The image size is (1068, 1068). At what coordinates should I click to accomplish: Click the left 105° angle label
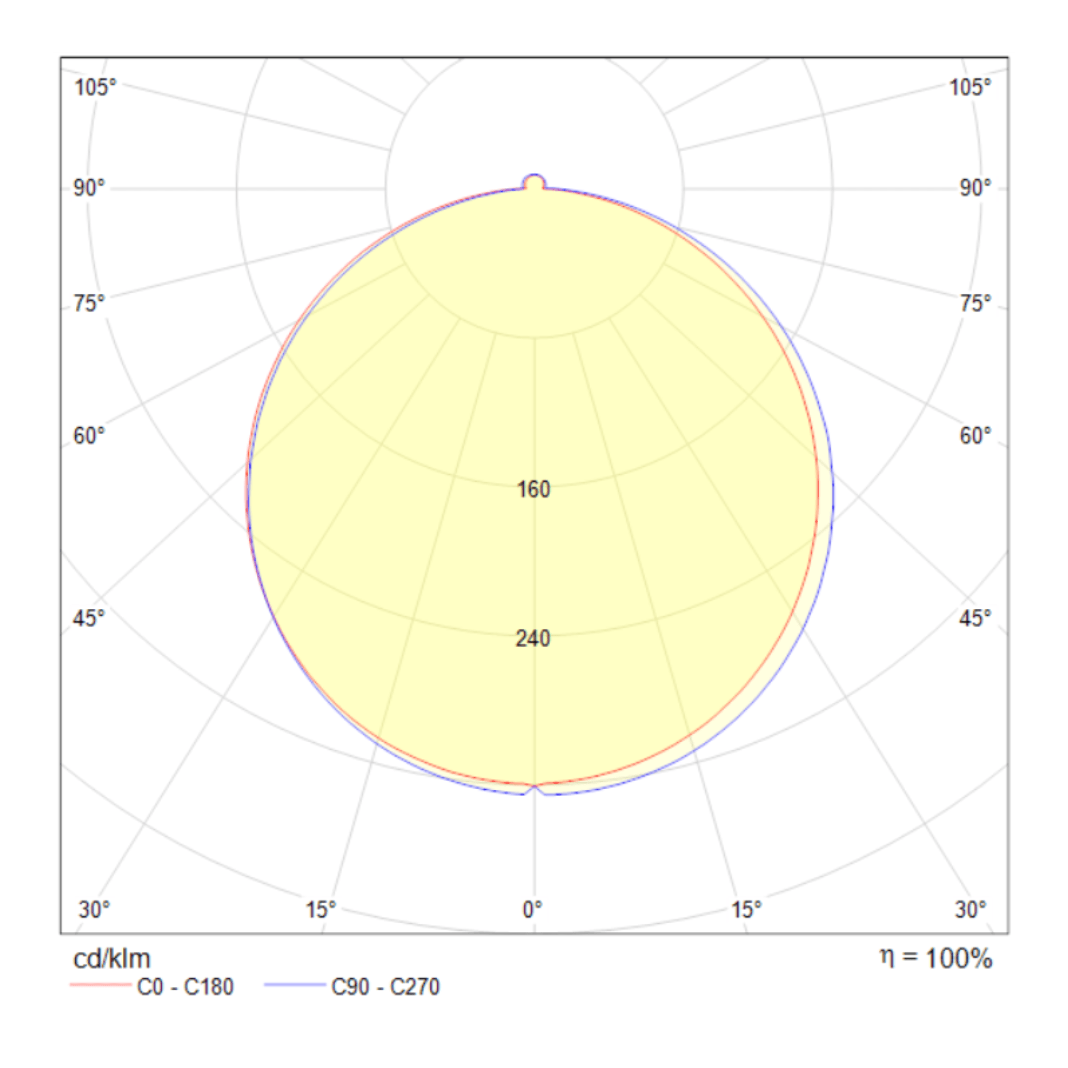[x=96, y=88]
